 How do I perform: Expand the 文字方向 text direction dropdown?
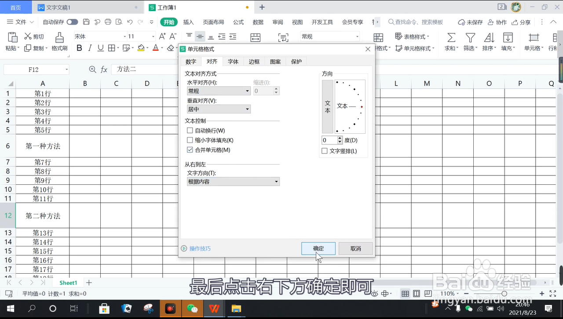[x=276, y=181]
